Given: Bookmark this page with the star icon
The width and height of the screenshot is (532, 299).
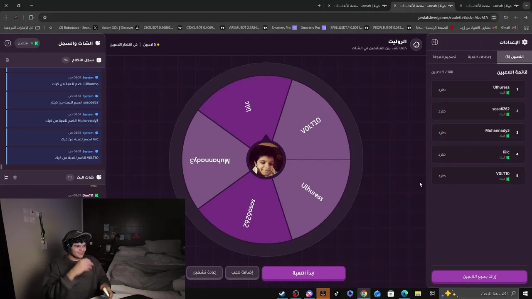Looking at the screenshot, I should [x=45, y=17].
